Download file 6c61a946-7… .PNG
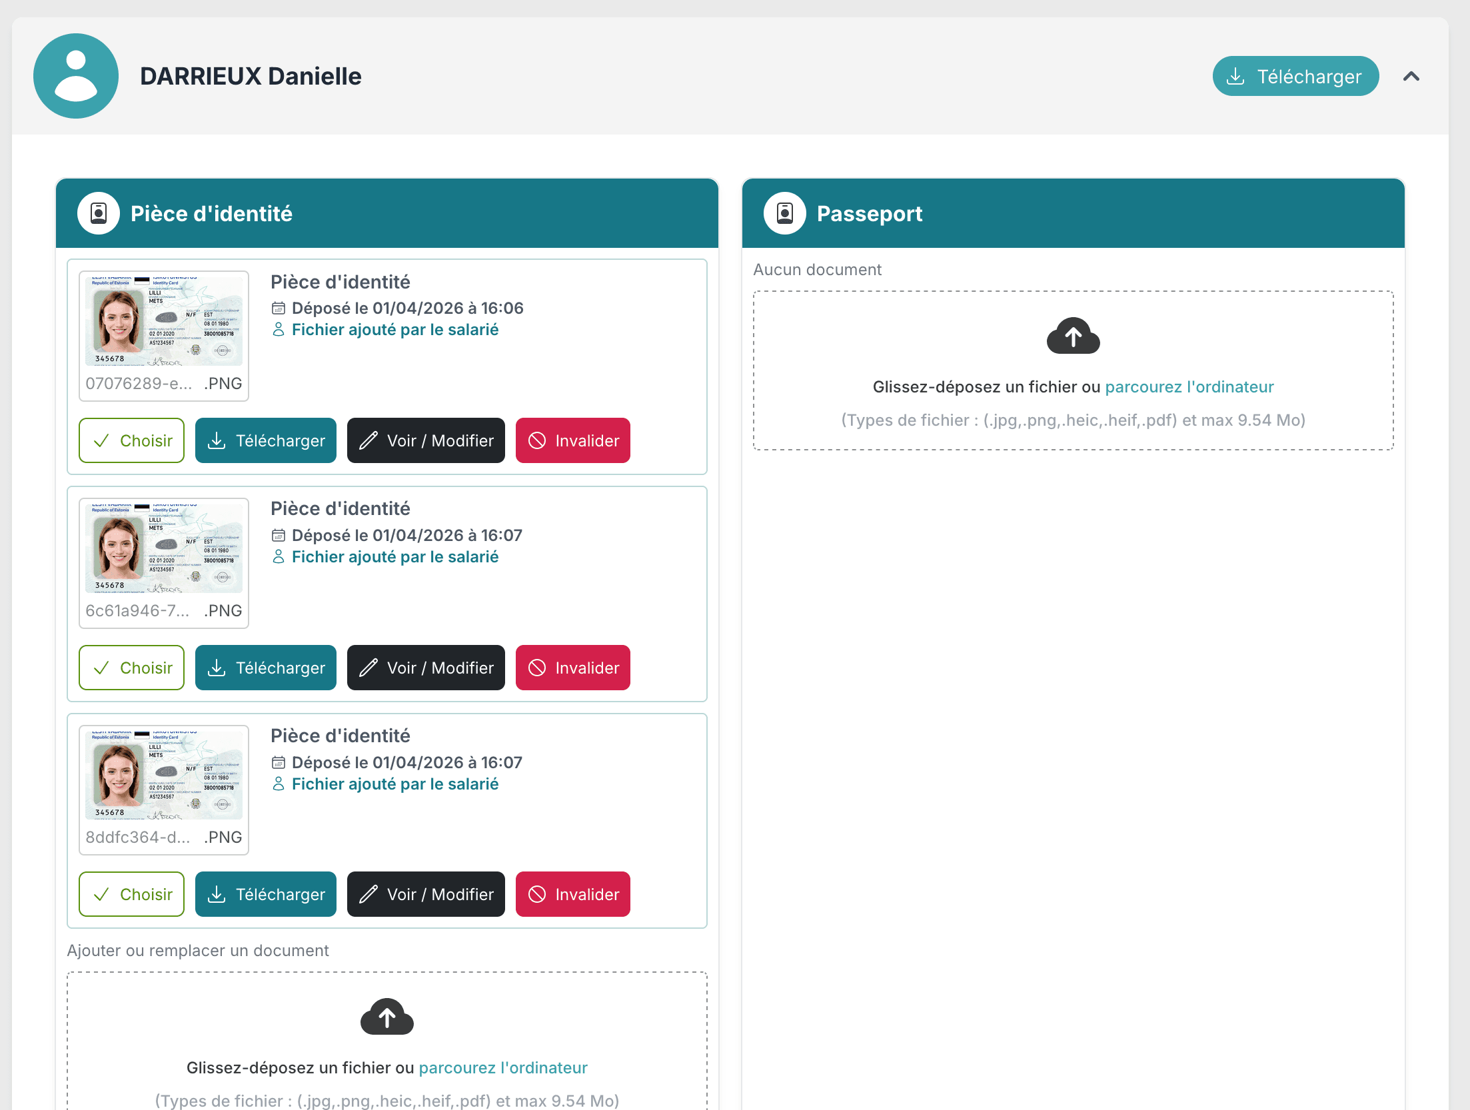 click(x=266, y=668)
